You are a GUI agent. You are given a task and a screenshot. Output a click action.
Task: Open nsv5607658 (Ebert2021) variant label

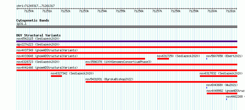pos(224,56)
